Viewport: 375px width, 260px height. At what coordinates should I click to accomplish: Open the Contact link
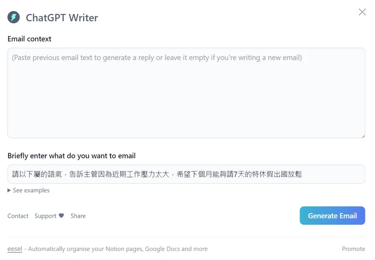pyautogui.click(x=18, y=216)
